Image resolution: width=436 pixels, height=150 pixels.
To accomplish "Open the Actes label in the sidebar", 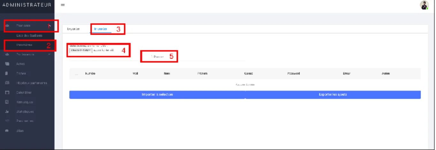I will pyautogui.click(x=20, y=64).
